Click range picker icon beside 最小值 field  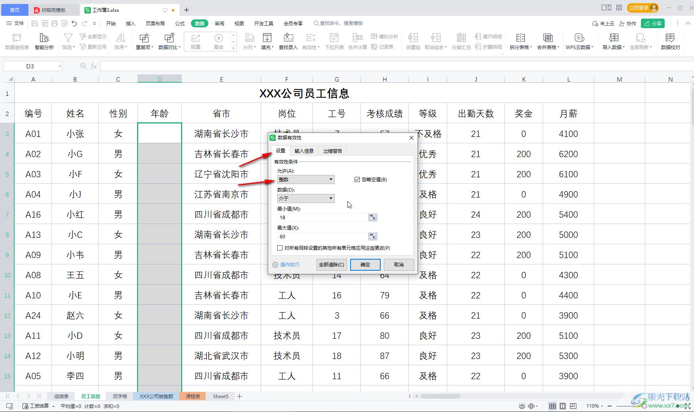click(373, 217)
